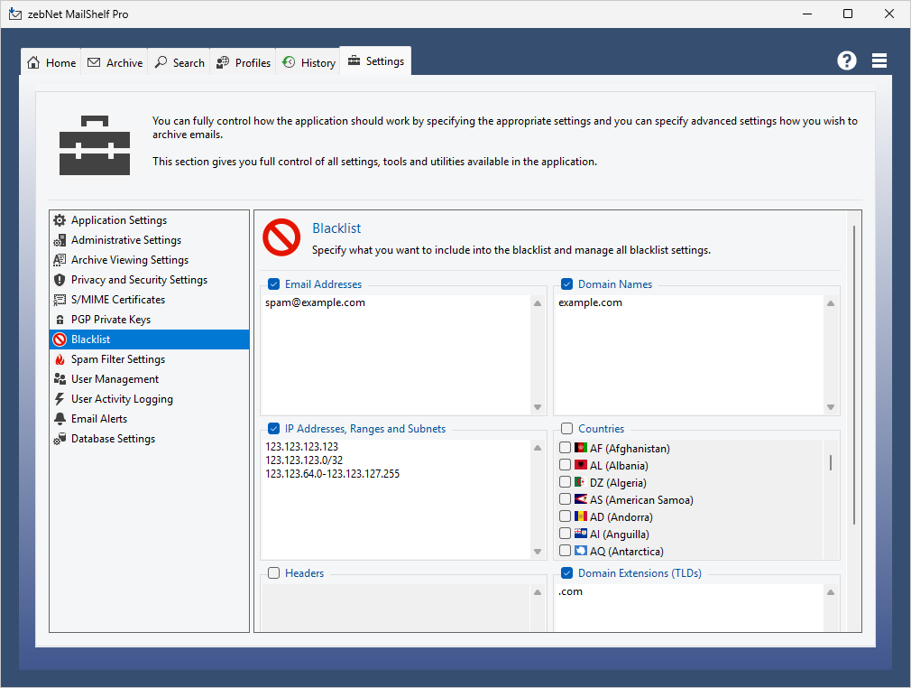Click the Spam Filter Settings flame icon
911x688 pixels.
coord(60,359)
